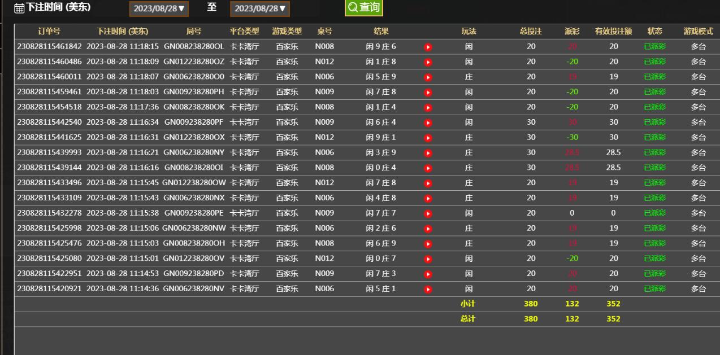Play video replay for order 230828115425080
Screen dimensions: 720x355
(428, 259)
